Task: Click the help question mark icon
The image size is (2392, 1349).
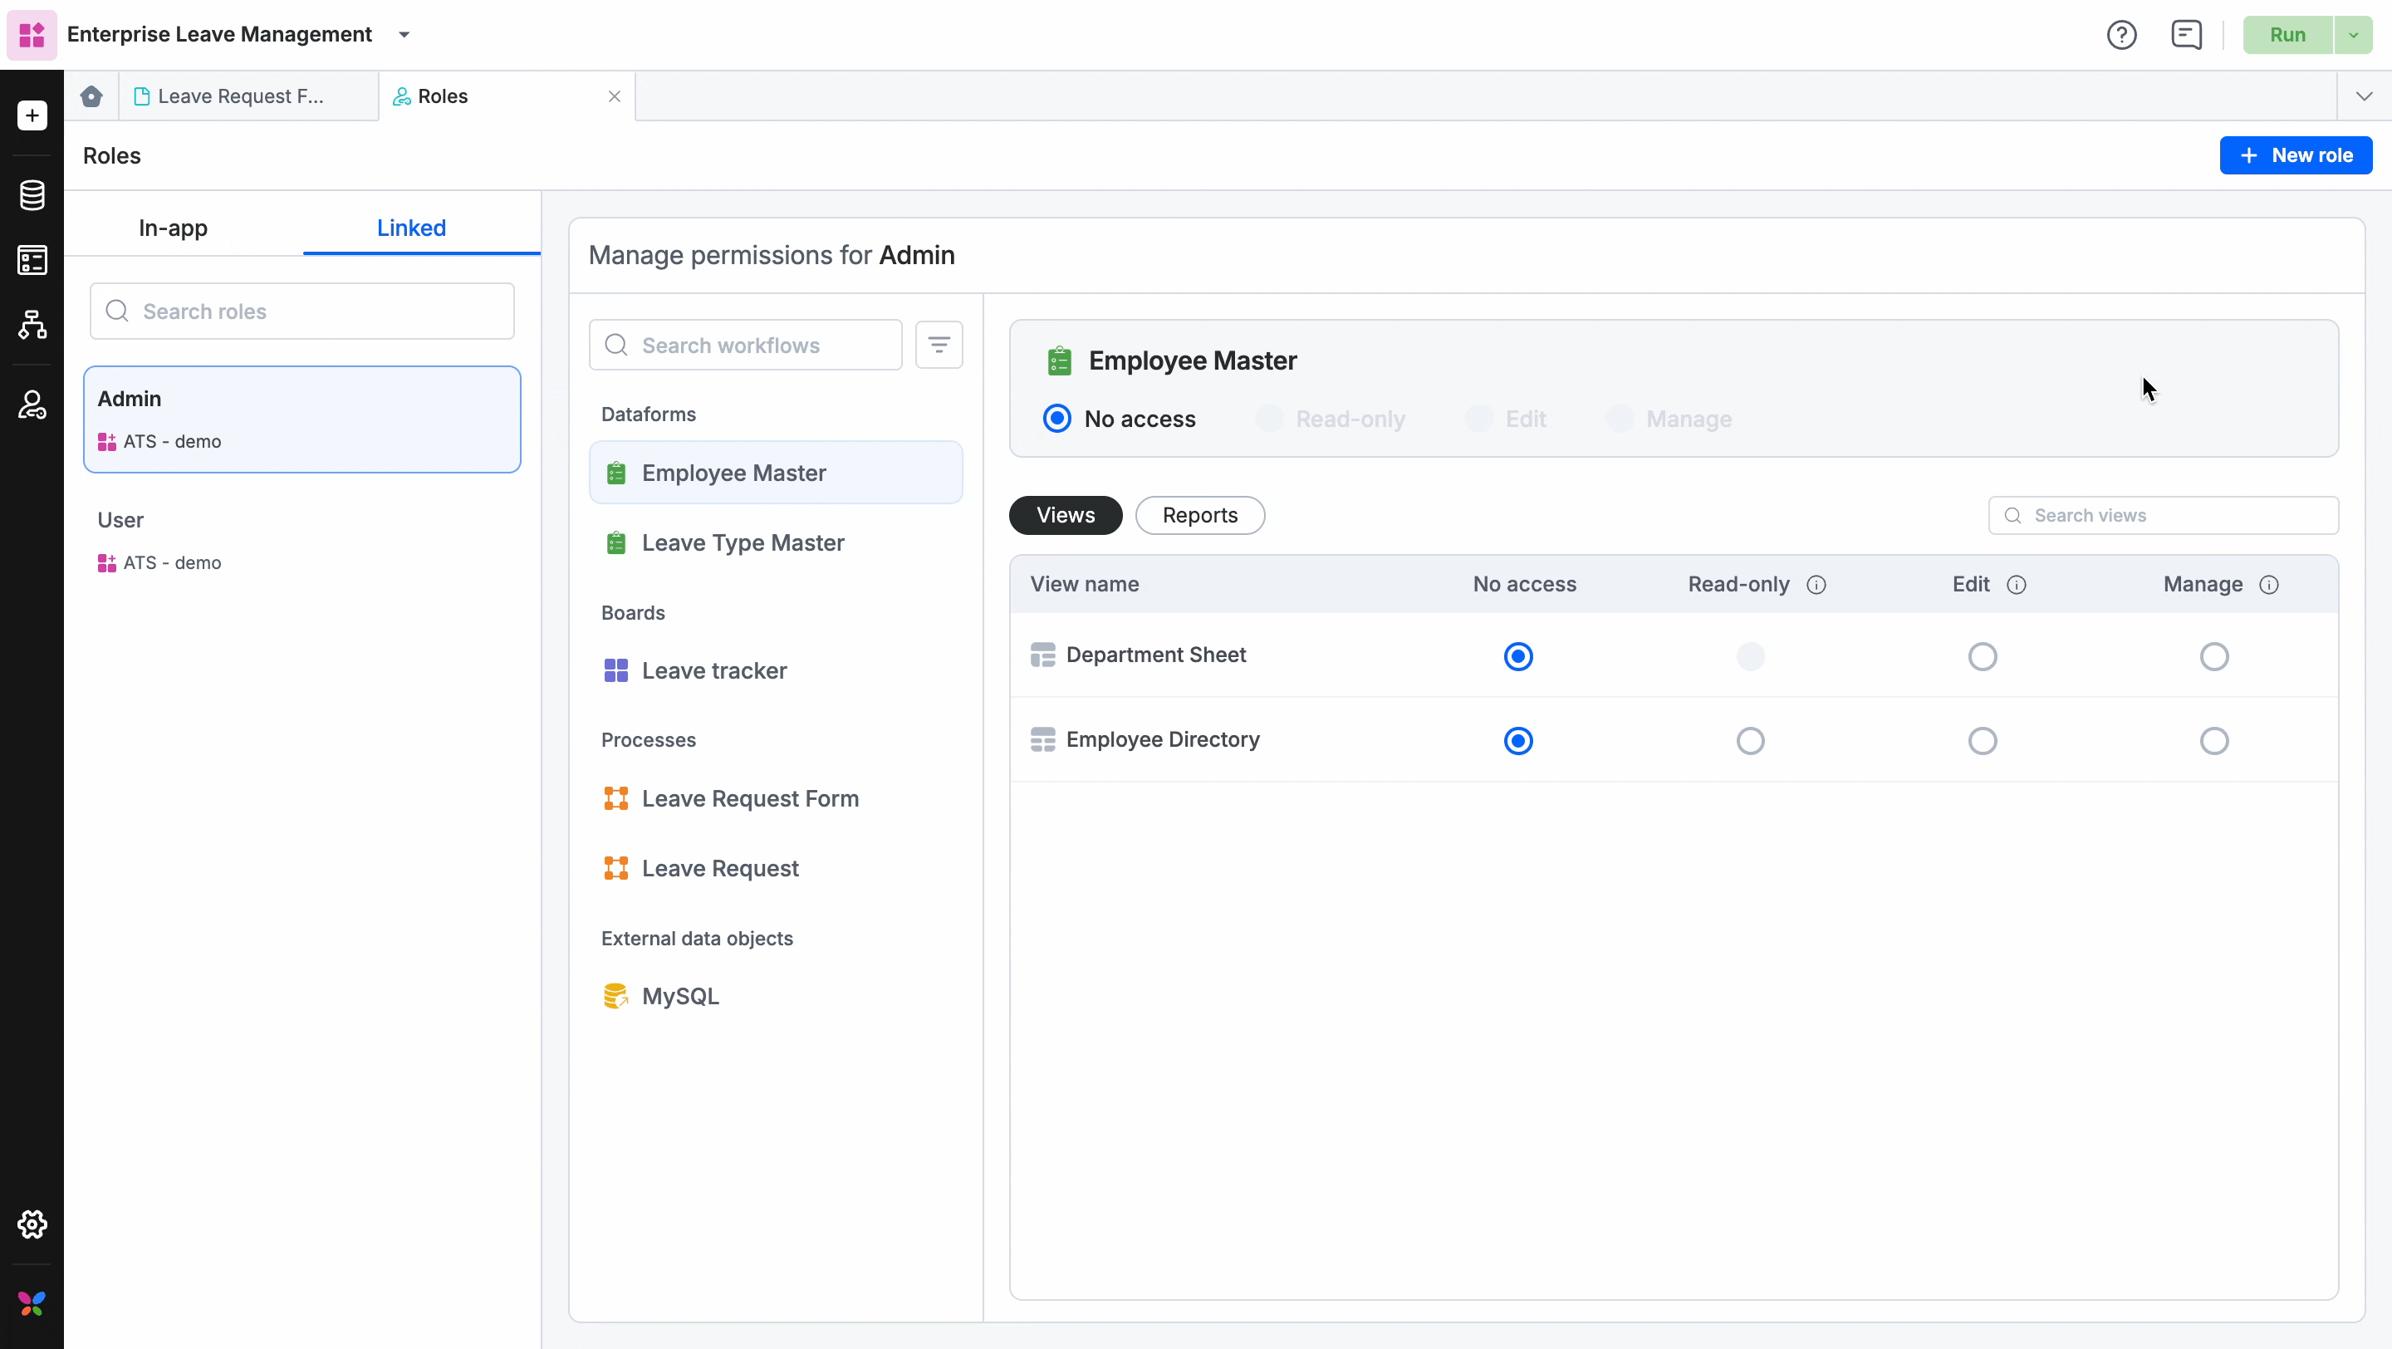Action: (x=2121, y=35)
